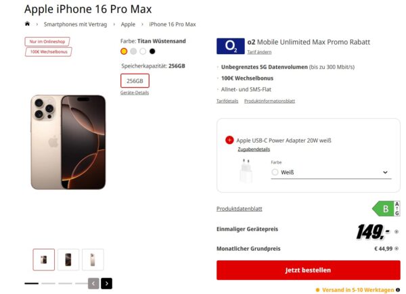The height and width of the screenshot is (294, 406).
Task: Open info icon next to monthly price 44,99
Action: (x=397, y=249)
